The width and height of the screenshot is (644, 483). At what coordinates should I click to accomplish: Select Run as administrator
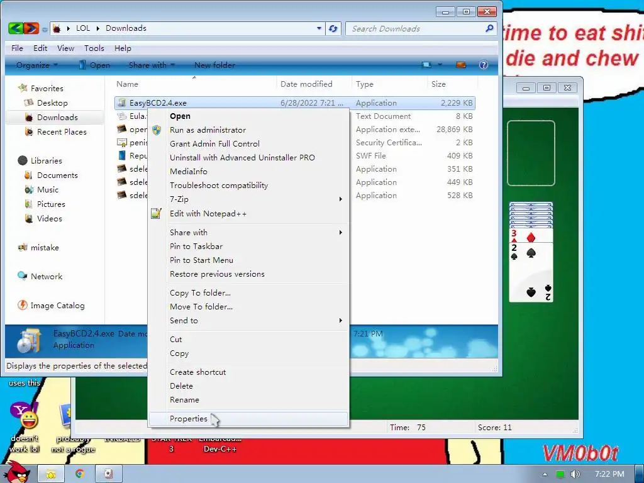point(208,130)
